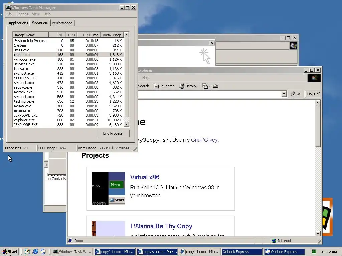Switch to the Applications tab

coord(18,23)
